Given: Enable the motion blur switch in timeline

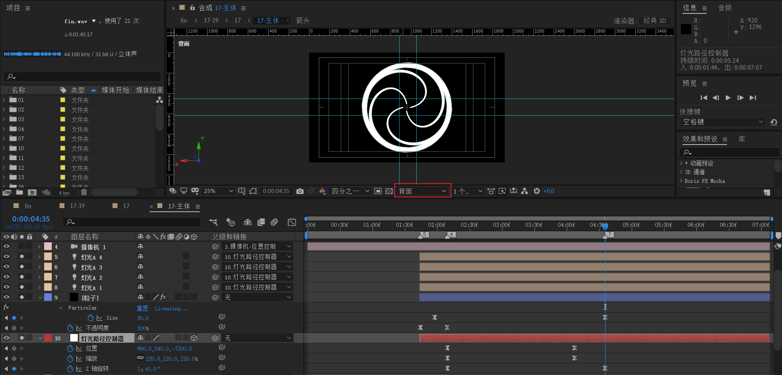Looking at the screenshot, I should [274, 222].
